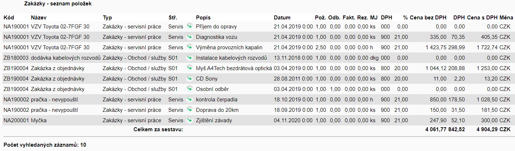Select the Typ column header
Screen dimensions: 515x151
(x=107, y=17)
